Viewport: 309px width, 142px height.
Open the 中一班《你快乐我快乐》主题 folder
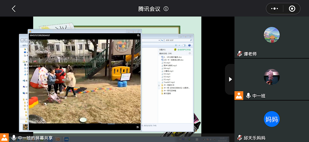click(x=176, y=88)
